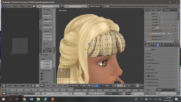Click the Chrome icon in Windows taskbar
The height and width of the screenshot is (102, 181).
24,99
